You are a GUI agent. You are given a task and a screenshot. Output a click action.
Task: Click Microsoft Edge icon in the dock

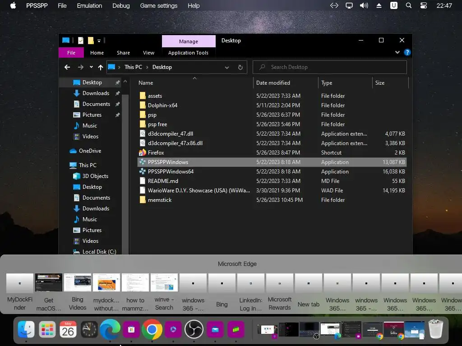click(x=110, y=329)
